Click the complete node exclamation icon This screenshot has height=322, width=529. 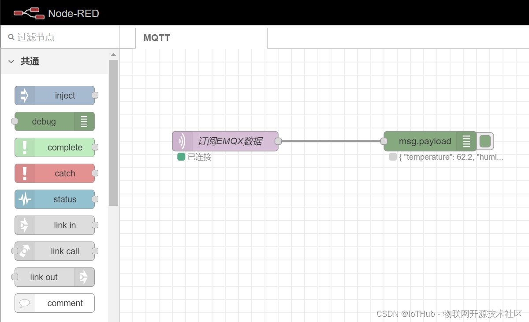25,147
